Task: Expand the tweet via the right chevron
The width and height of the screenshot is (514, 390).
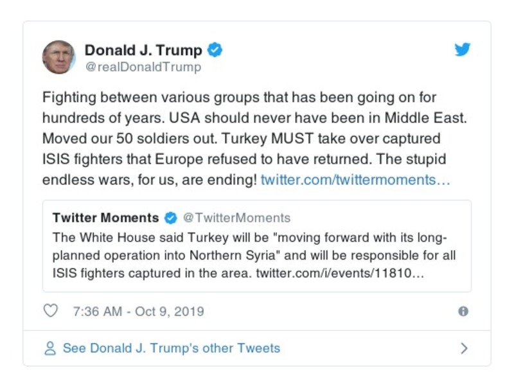Action: click(x=464, y=347)
